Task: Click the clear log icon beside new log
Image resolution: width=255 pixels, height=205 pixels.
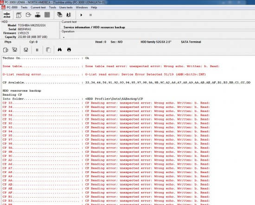Action: point(15,50)
